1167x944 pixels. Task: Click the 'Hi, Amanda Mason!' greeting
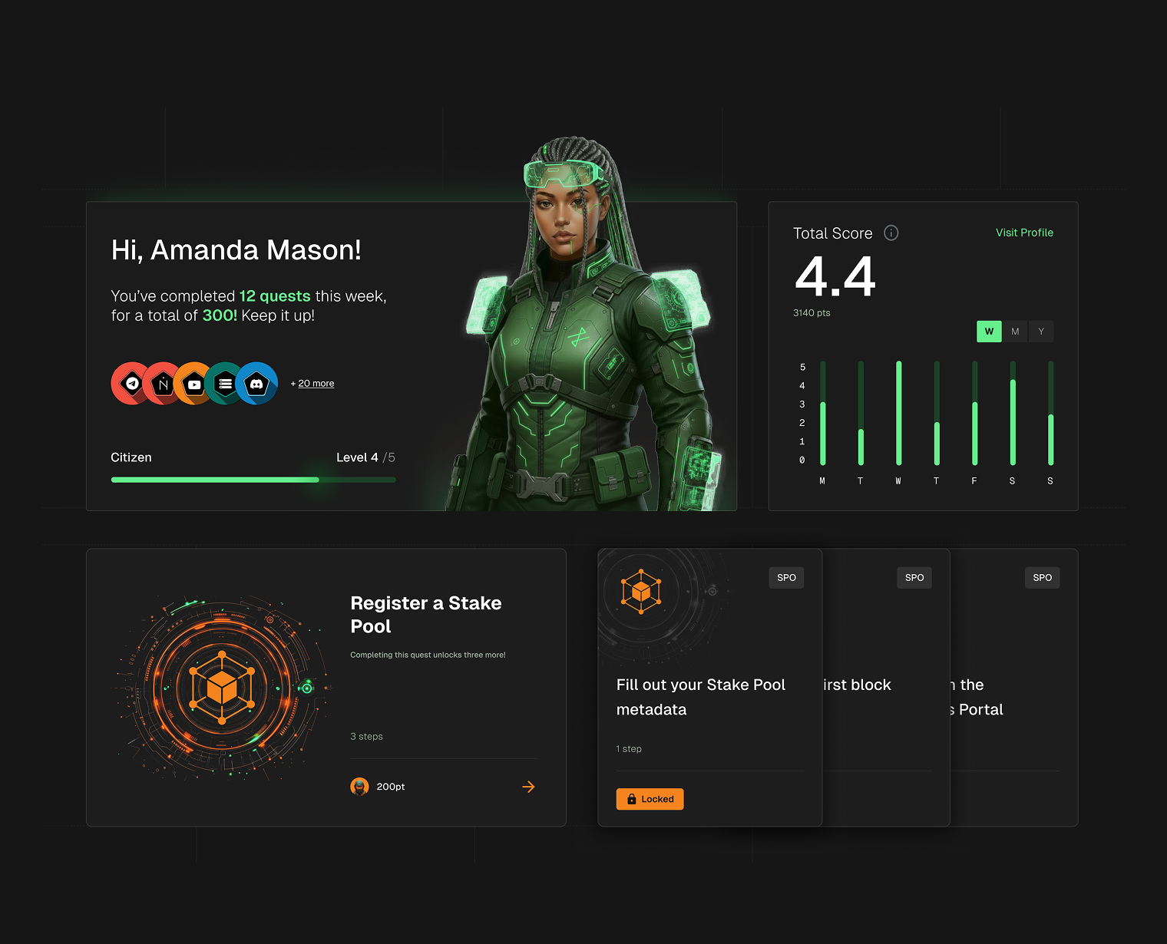236,250
